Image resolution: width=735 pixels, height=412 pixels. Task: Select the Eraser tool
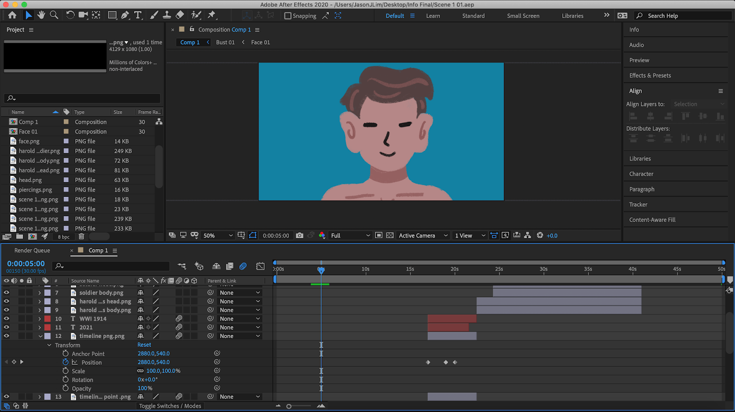click(180, 15)
